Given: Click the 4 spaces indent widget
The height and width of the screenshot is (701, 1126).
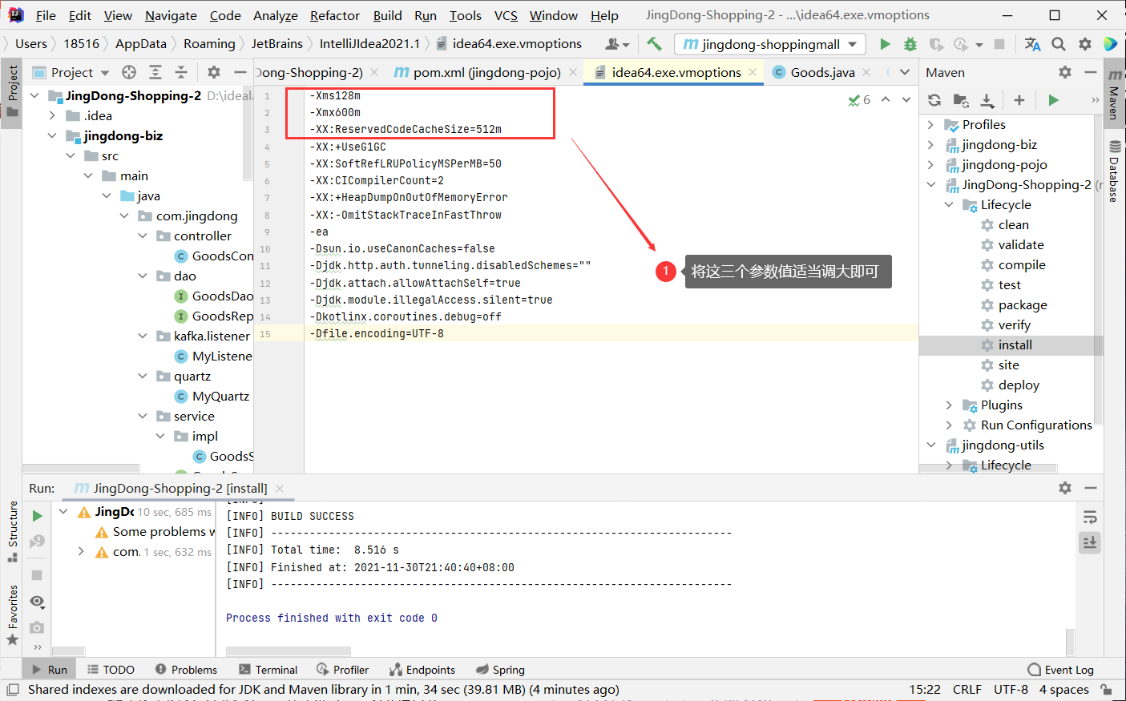Looking at the screenshot, I should click(x=1063, y=689).
